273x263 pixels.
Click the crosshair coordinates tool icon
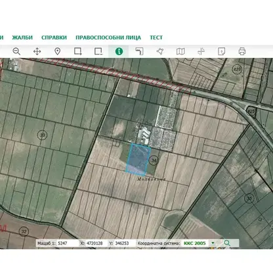[201, 51]
